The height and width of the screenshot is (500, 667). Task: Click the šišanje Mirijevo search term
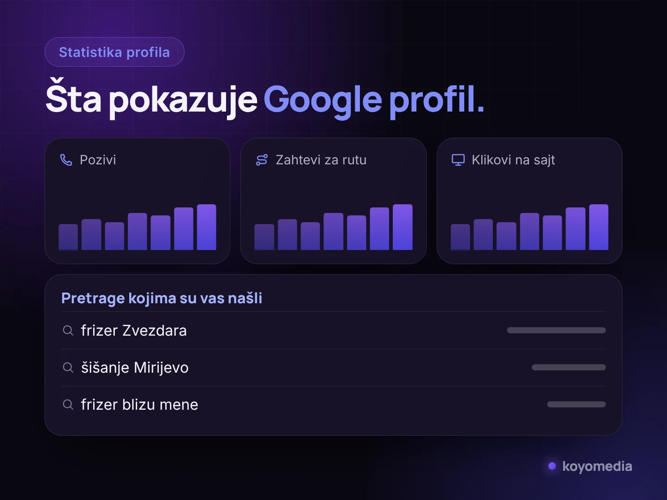(x=135, y=368)
